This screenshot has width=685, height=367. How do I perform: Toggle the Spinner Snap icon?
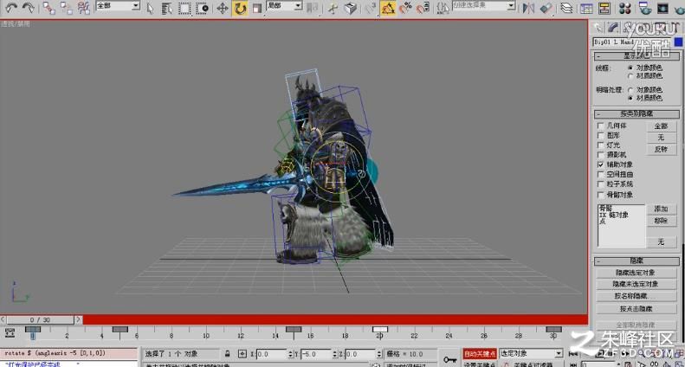423,8
